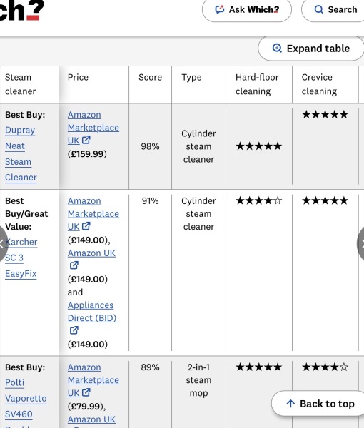The height and width of the screenshot is (428, 364).
Task: Click the 91% score cell
Action: [150, 201]
